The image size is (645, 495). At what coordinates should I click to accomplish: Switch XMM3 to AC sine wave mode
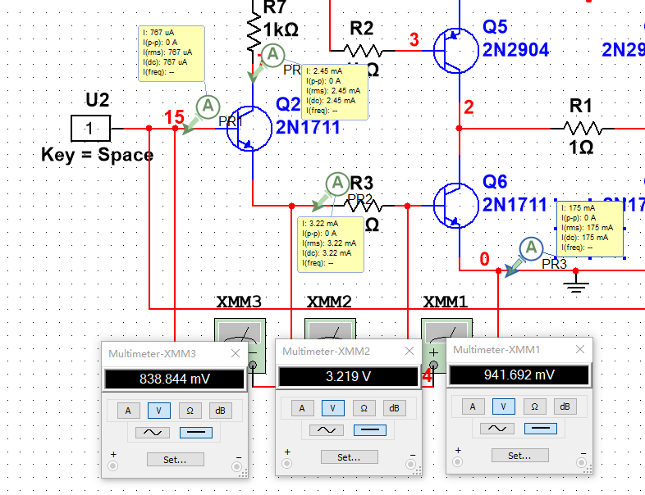152,433
